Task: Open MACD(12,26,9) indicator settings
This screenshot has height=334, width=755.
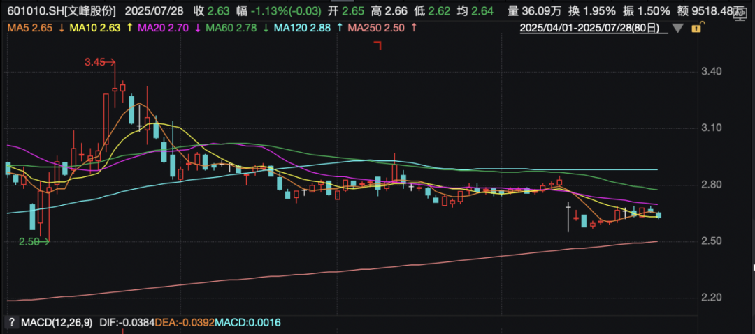Action: [53, 322]
